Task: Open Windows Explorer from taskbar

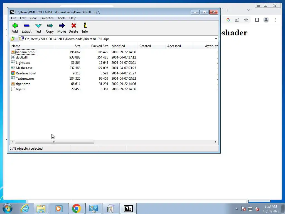Action: (41, 208)
